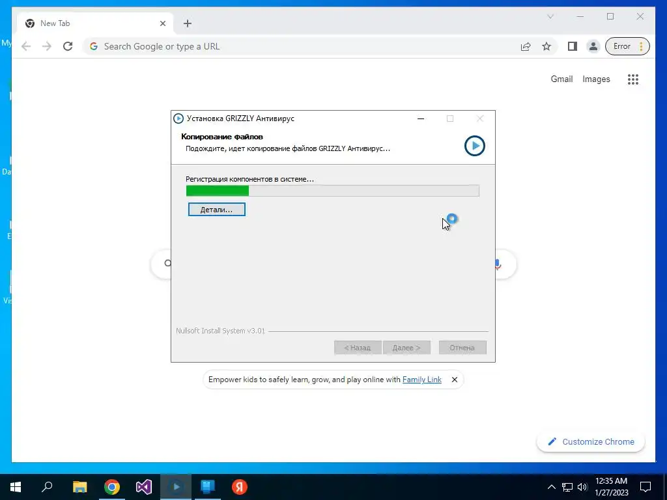Screen dimensions: 667x500
Task: Open Google Images link
Action: point(596,79)
